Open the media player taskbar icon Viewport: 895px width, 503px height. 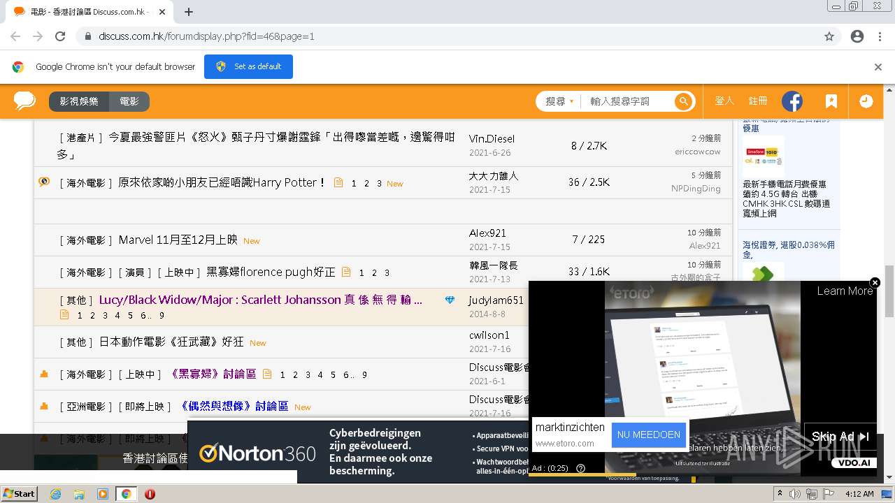(103, 494)
